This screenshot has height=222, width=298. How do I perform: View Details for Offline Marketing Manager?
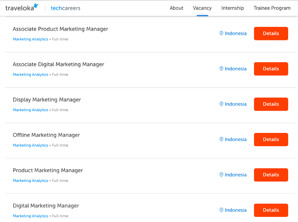click(271, 140)
